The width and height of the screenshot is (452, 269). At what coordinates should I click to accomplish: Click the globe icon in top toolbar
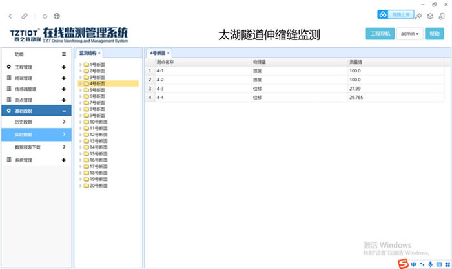point(57,15)
